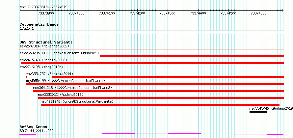The image size is (293, 138).
Task: Select the 17q25.1 band label
Action: click(x=27, y=29)
